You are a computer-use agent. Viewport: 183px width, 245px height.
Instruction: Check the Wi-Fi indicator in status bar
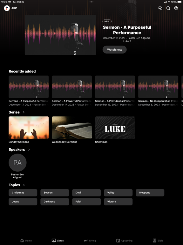(169, 2)
